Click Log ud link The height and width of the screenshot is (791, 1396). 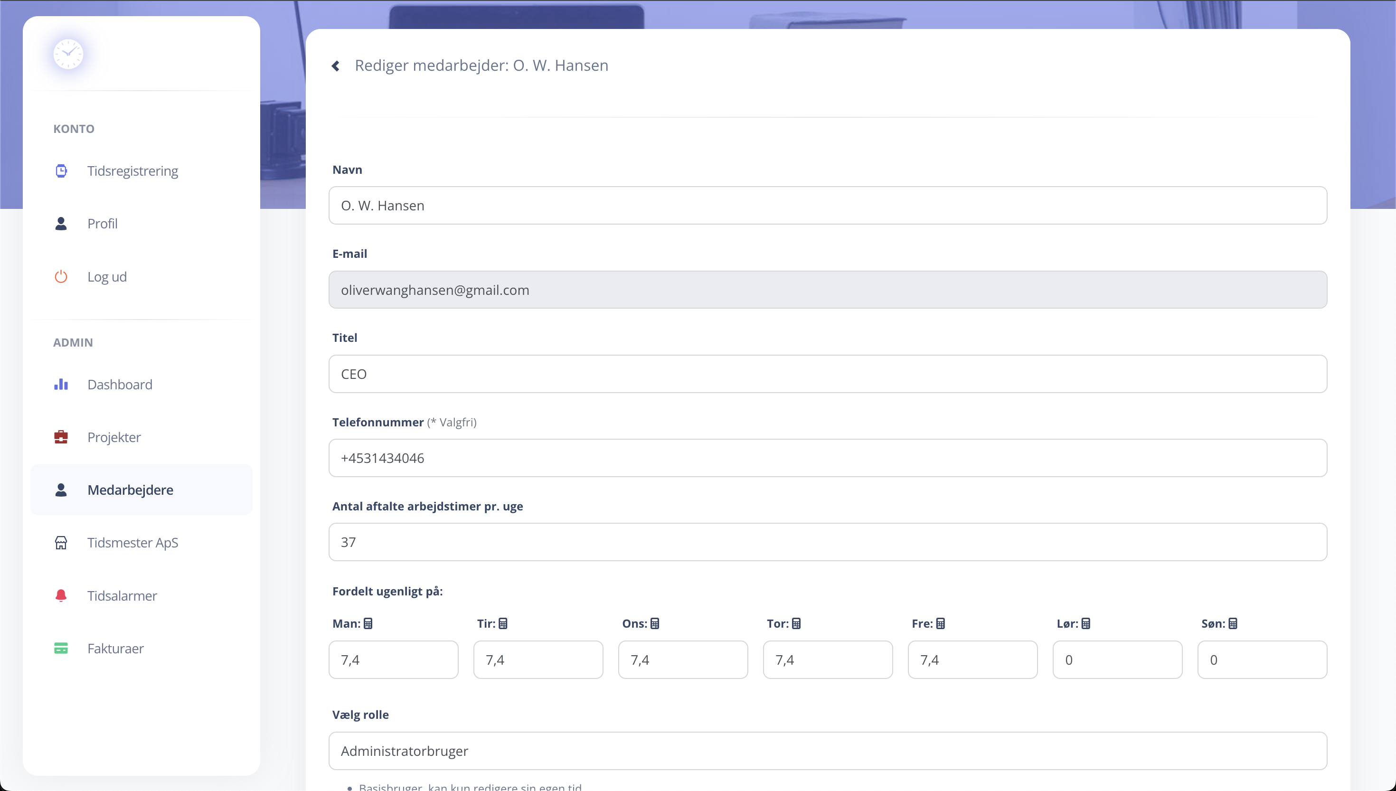(107, 277)
